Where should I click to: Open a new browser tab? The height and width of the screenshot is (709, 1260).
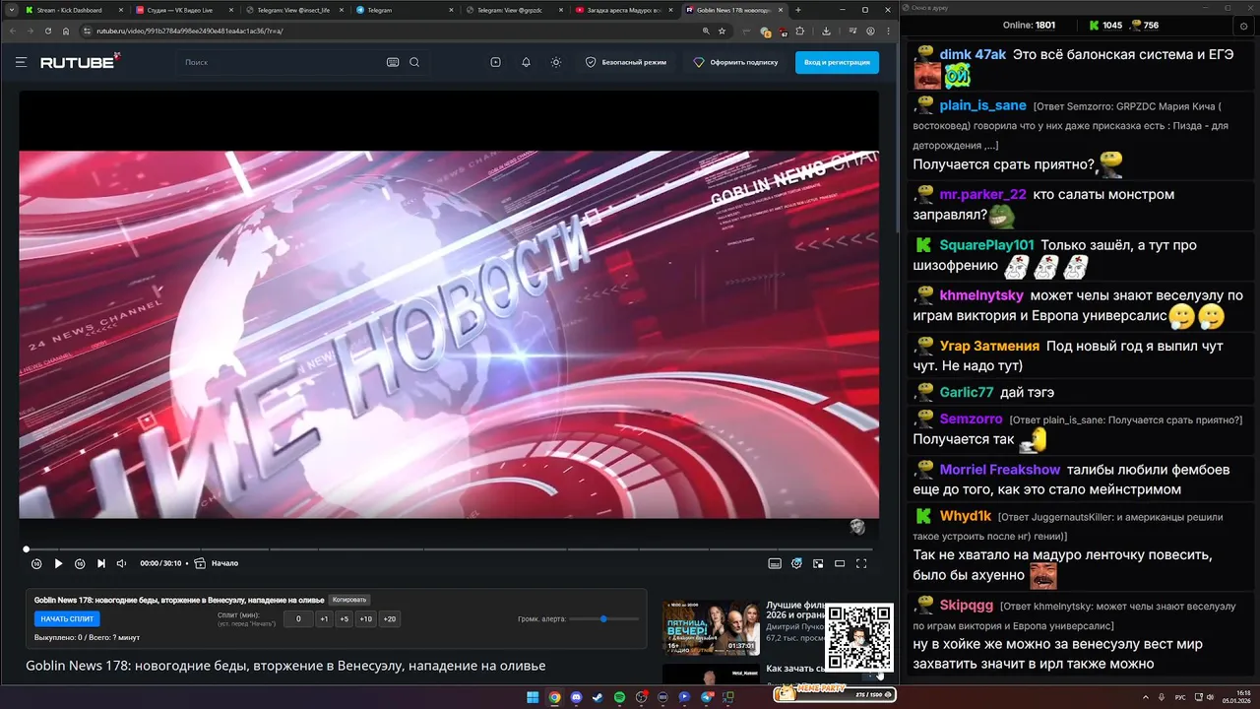pyautogui.click(x=798, y=10)
